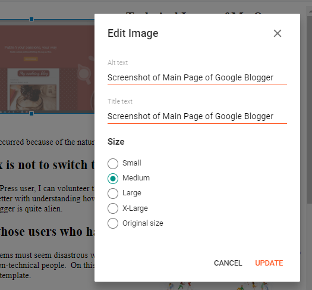Close the Edit Image dialog

coord(277,33)
